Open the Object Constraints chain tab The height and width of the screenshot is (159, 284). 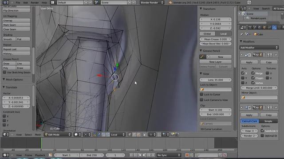pos(269,27)
